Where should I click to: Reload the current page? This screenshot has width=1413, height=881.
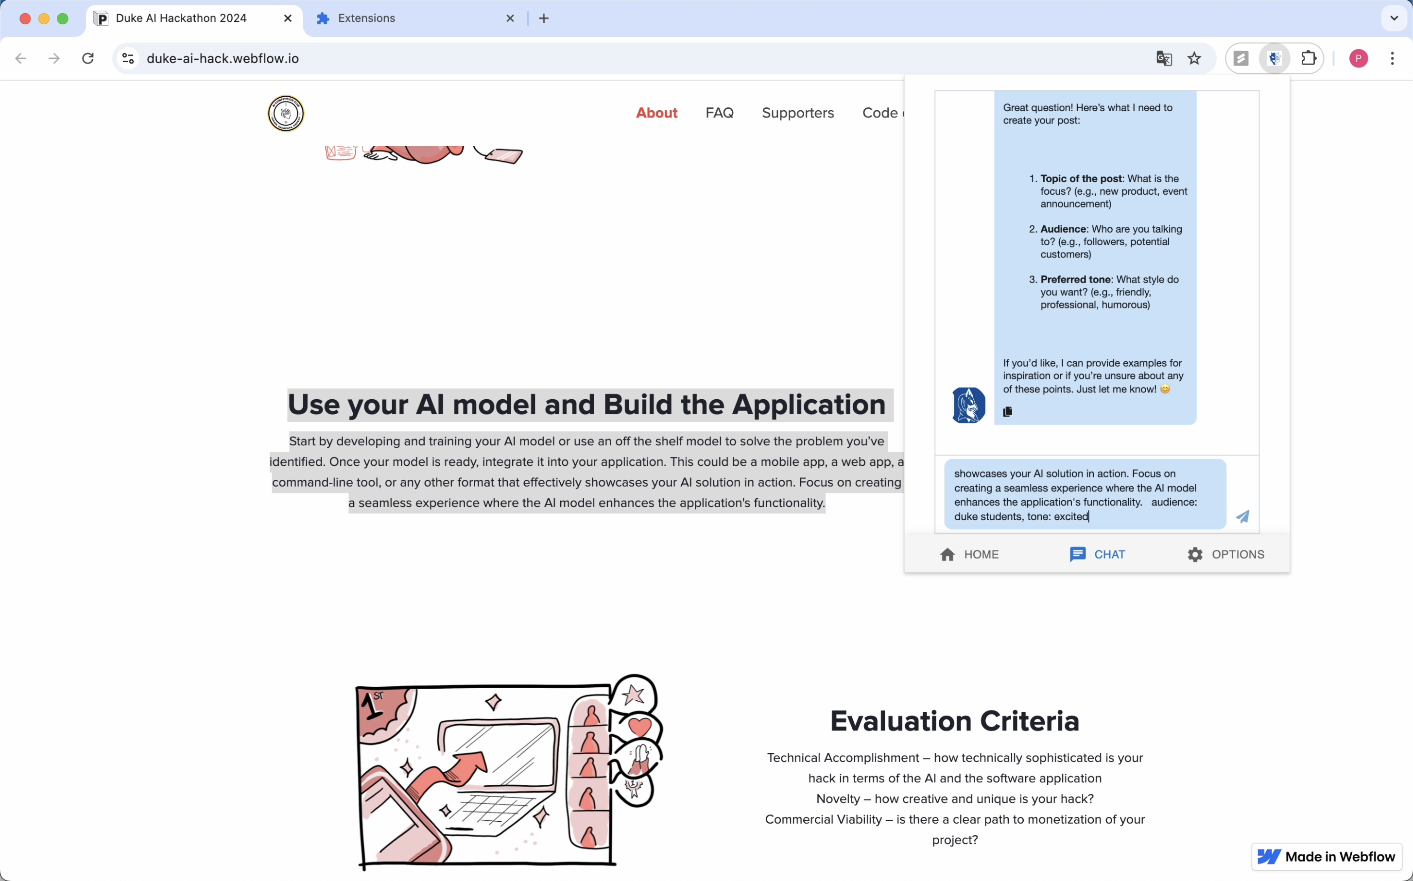(88, 58)
